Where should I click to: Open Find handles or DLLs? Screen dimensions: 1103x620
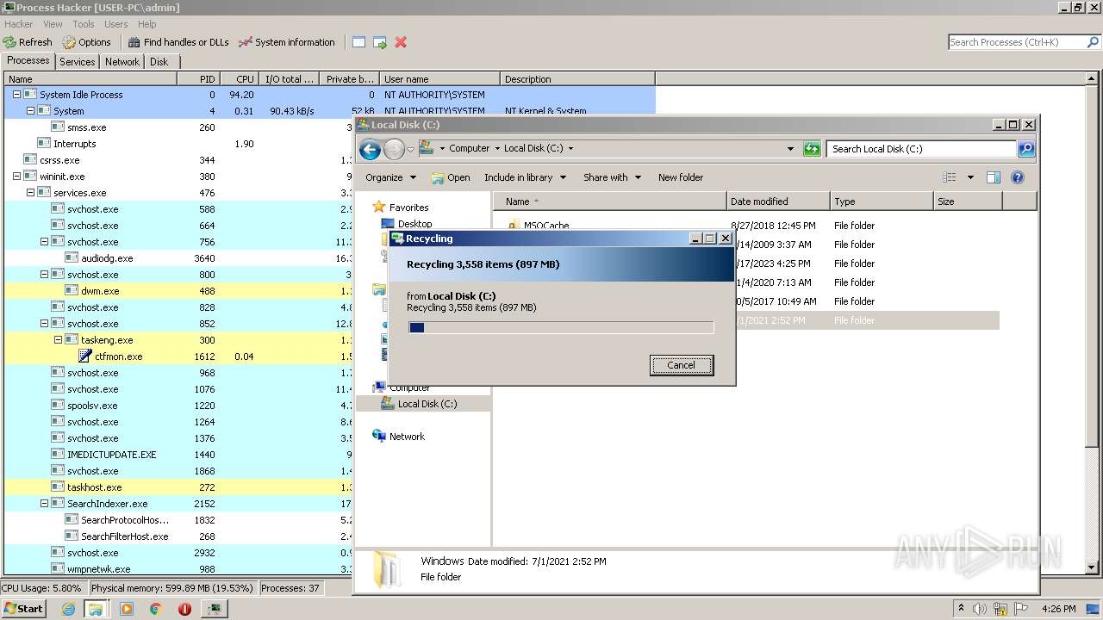(x=178, y=42)
